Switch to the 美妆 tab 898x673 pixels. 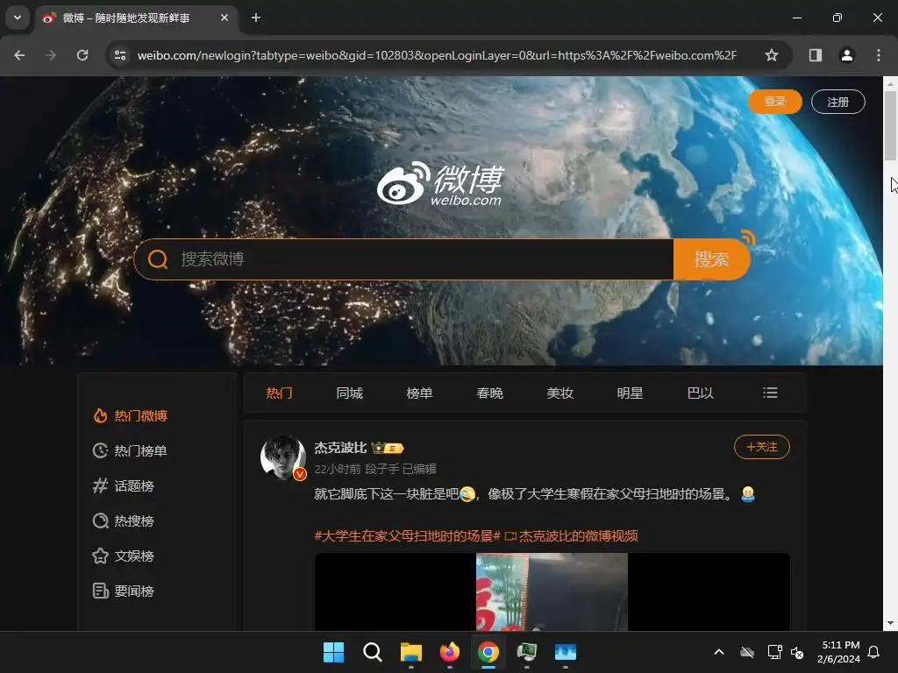(559, 393)
